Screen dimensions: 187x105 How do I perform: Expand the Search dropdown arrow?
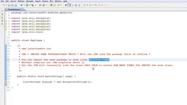click(61, 5)
